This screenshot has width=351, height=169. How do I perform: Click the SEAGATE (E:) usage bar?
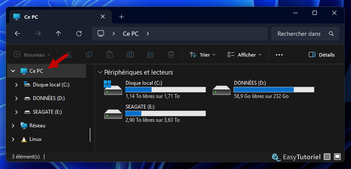[165, 113]
